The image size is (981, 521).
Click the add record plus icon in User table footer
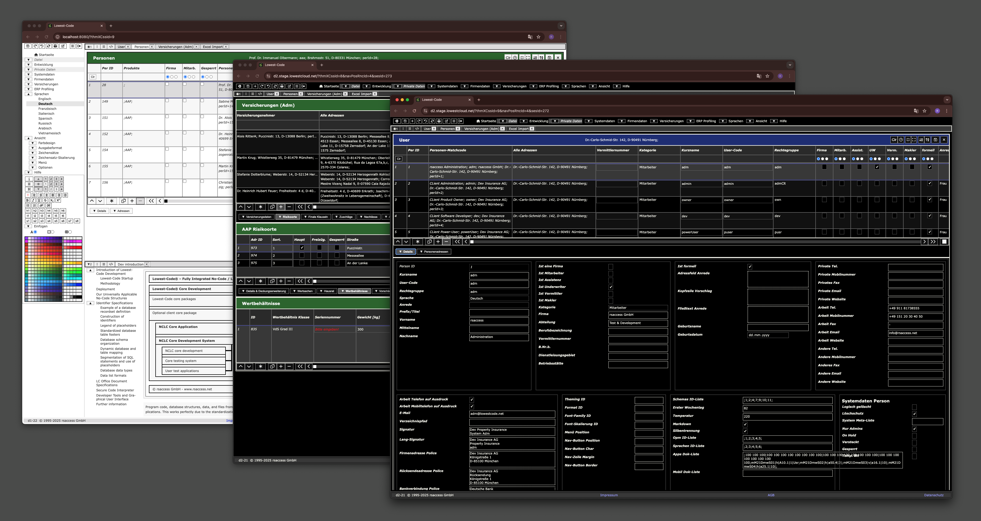(x=438, y=242)
